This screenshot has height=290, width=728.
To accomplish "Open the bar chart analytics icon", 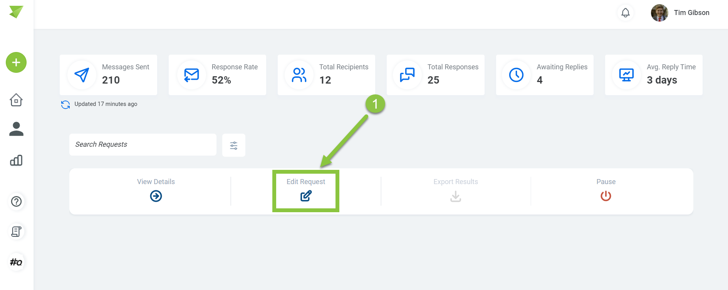I will (16, 160).
